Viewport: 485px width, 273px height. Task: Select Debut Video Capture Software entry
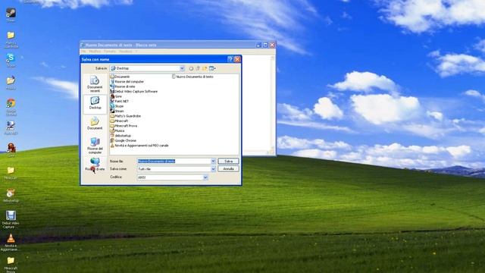tap(134, 91)
